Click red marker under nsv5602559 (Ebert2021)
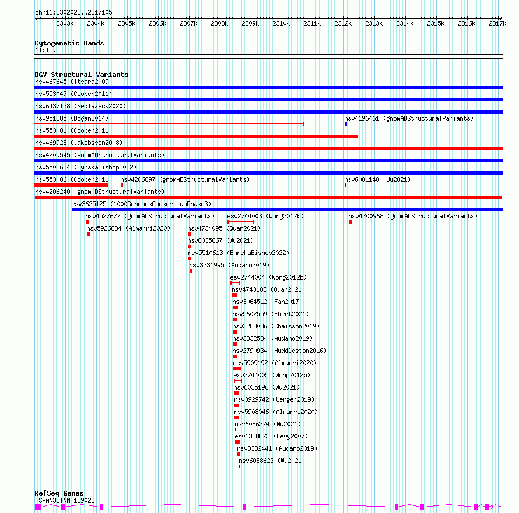Image resolution: width=519 pixels, height=513 pixels. coord(235,320)
